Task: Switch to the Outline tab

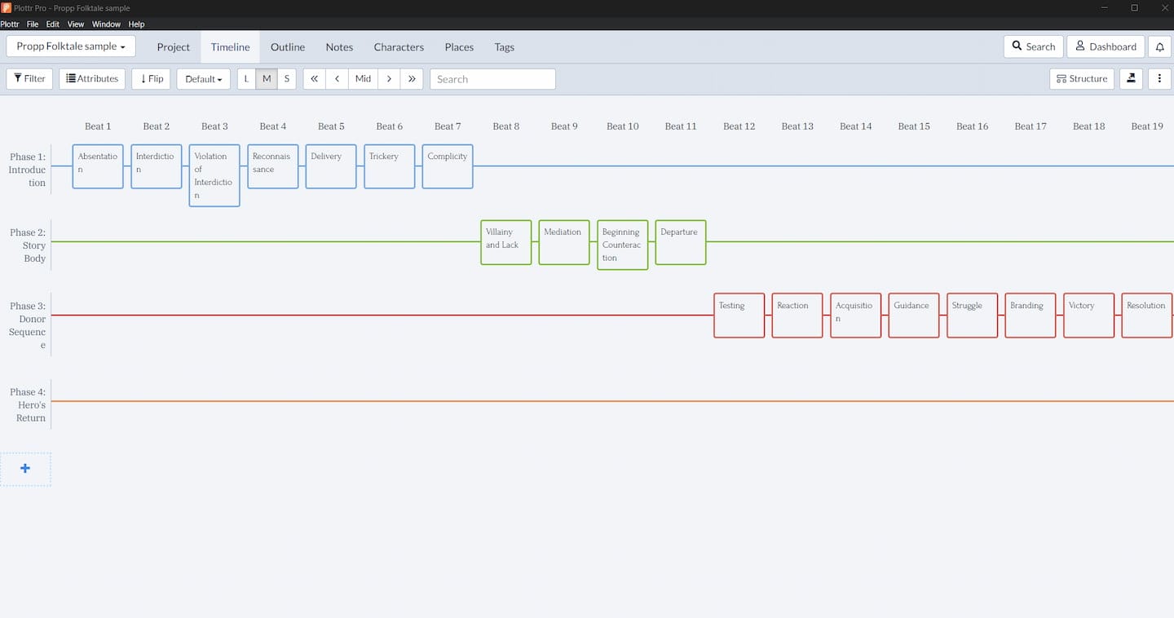Action: click(287, 46)
